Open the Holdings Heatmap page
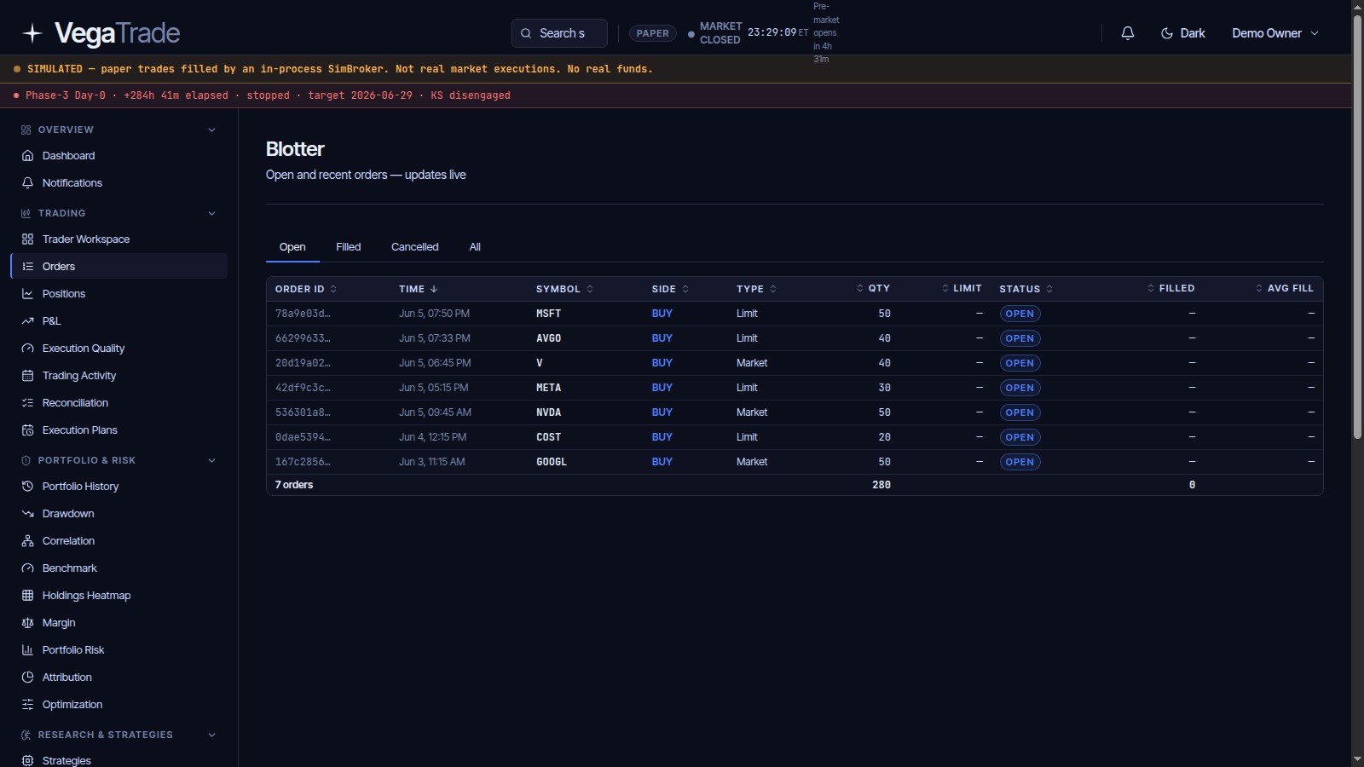1364x767 pixels. [x=86, y=596]
